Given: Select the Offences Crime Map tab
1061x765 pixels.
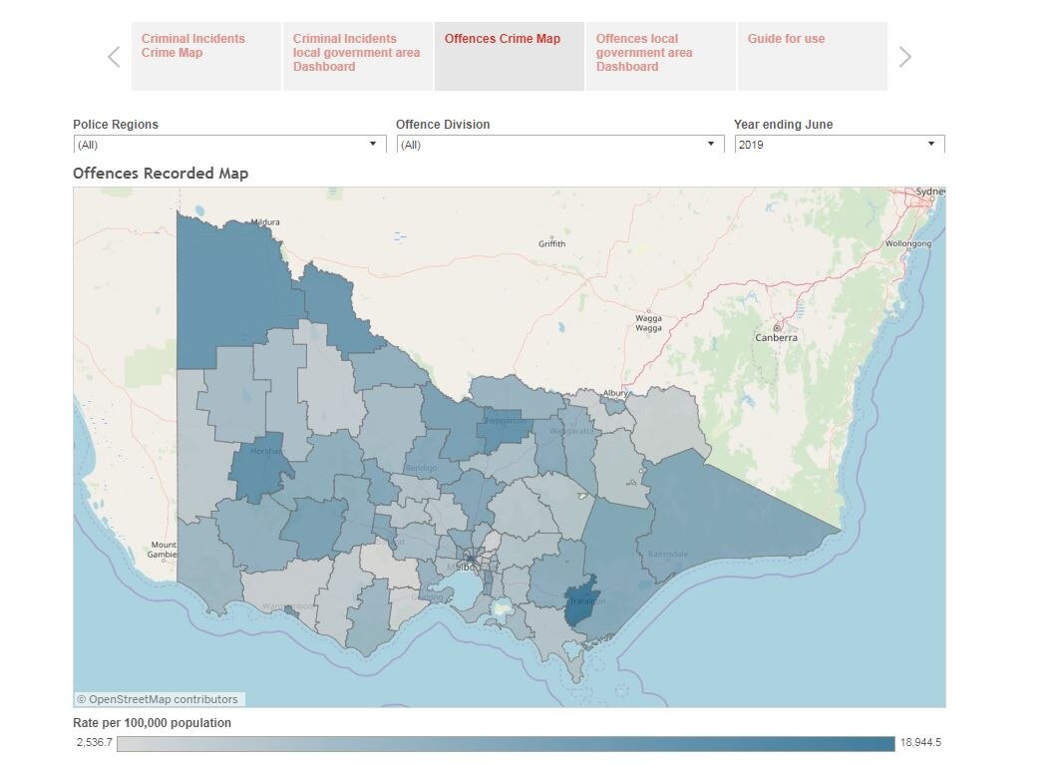Looking at the screenshot, I should pos(509,56).
